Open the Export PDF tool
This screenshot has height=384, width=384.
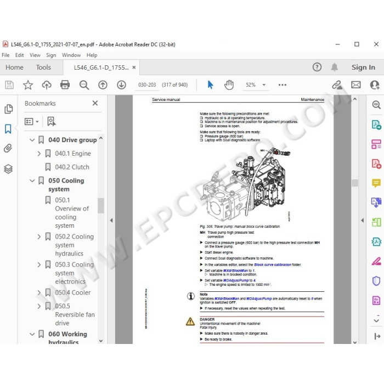(x=376, y=125)
